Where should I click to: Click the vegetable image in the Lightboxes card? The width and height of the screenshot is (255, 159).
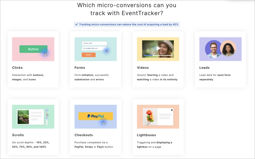(x=150, y=117)
